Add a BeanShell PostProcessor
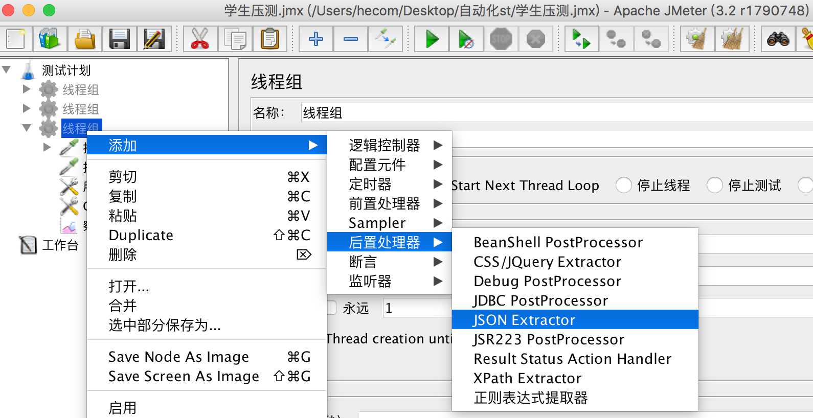The image size is (813, 418). (575, 242)
